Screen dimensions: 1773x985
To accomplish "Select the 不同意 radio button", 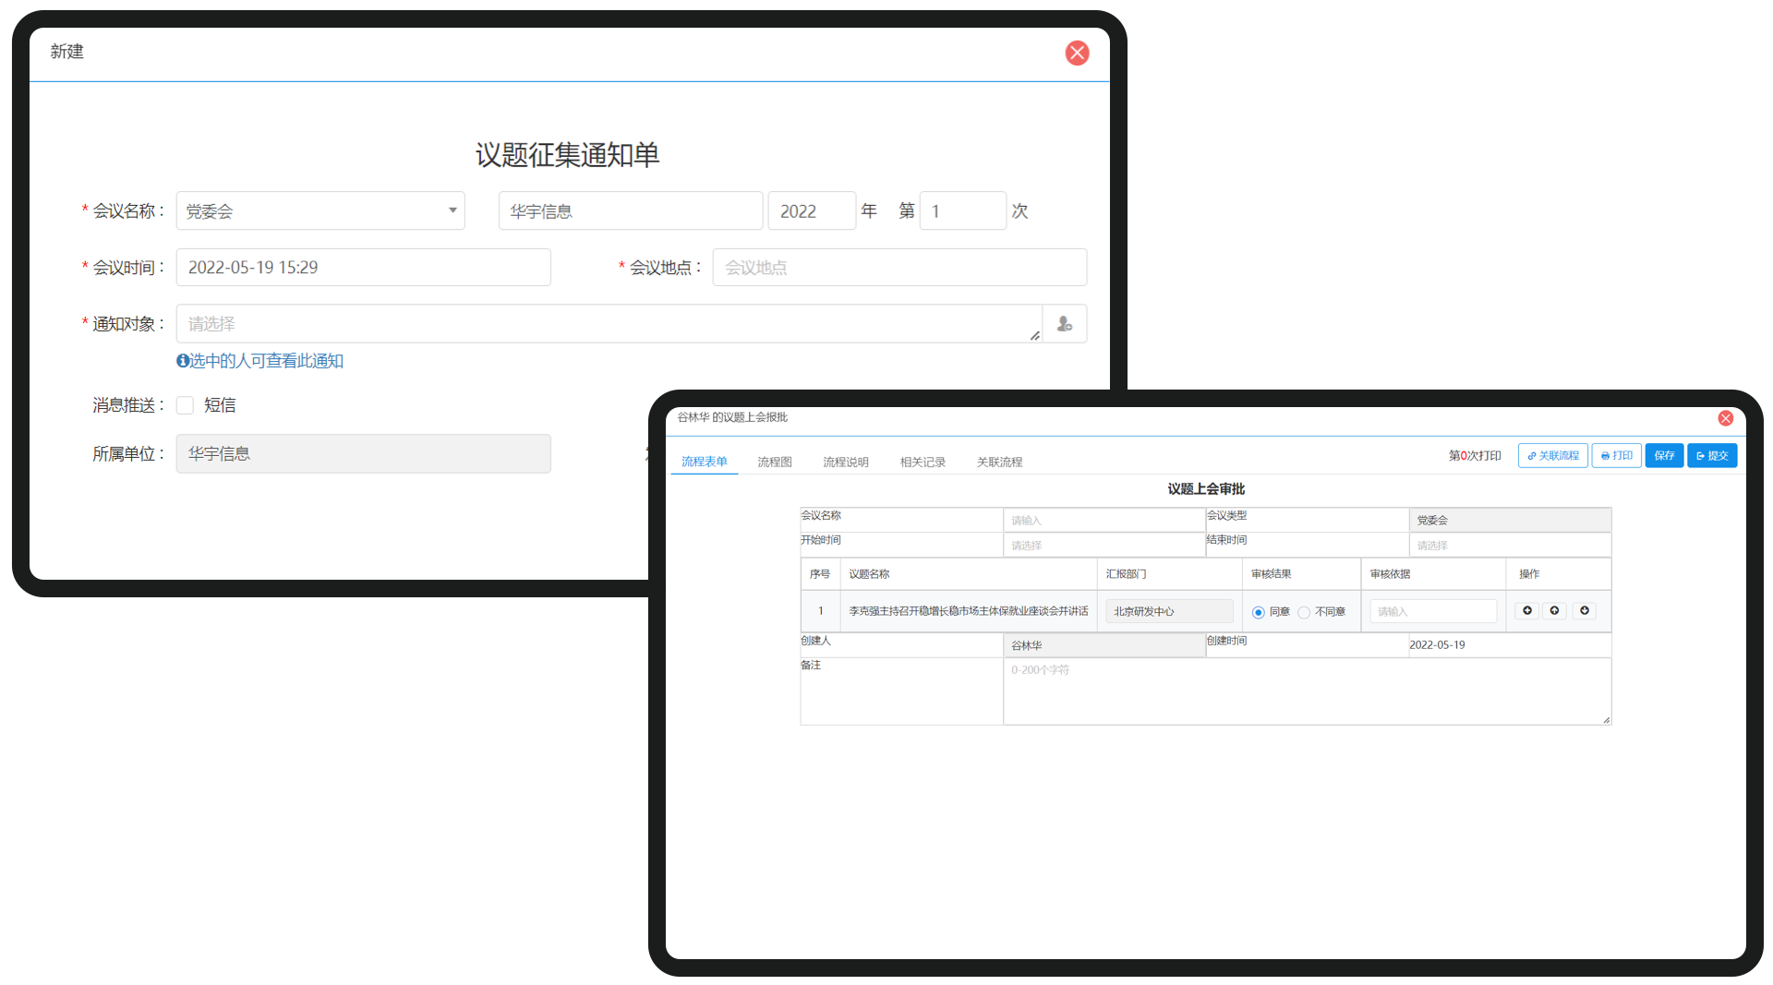I will pos(1304,612).
